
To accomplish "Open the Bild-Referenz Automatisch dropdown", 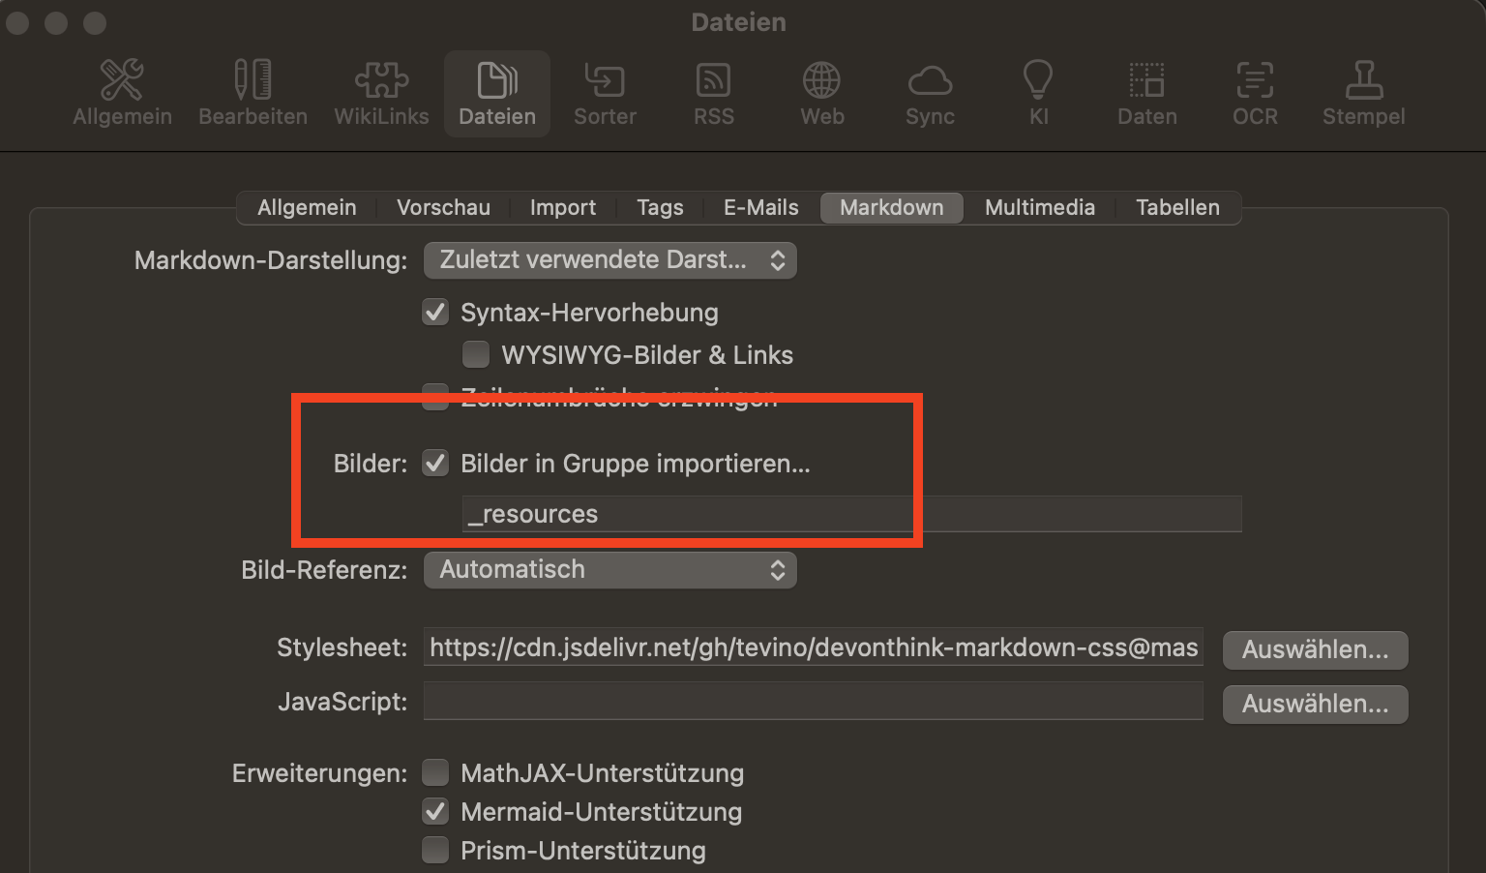I will (x=609, y=570).
